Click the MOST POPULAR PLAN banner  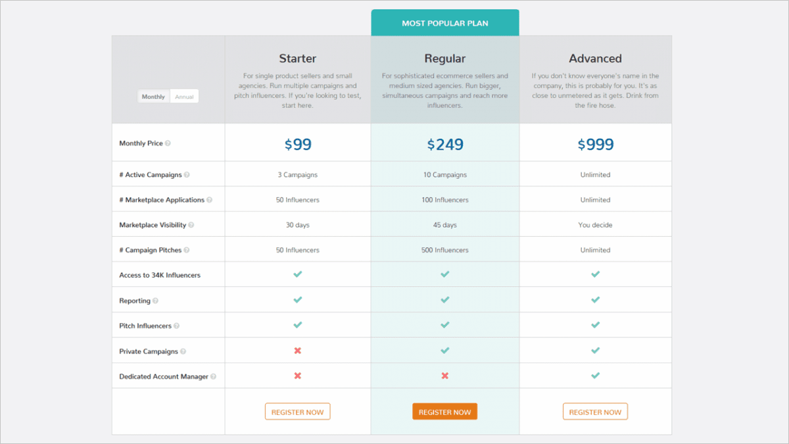pyautogui.click(x=444, y=22)
